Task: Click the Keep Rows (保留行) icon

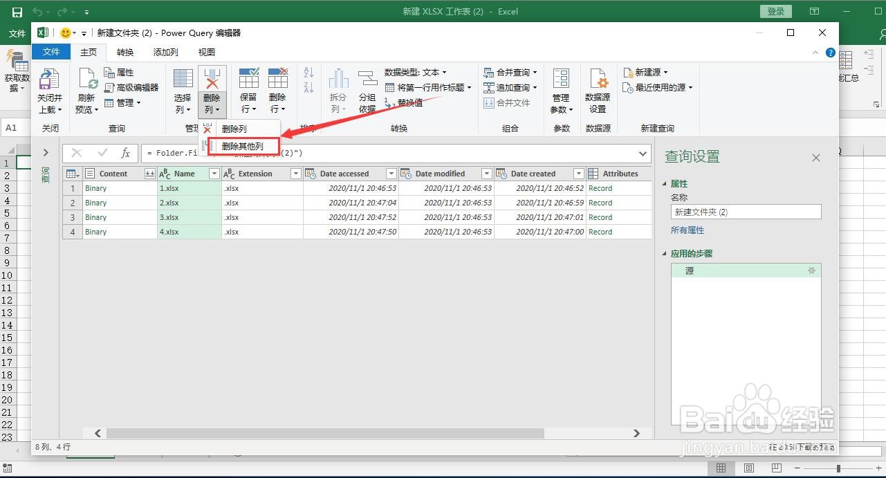Action: tap(248, 78)
